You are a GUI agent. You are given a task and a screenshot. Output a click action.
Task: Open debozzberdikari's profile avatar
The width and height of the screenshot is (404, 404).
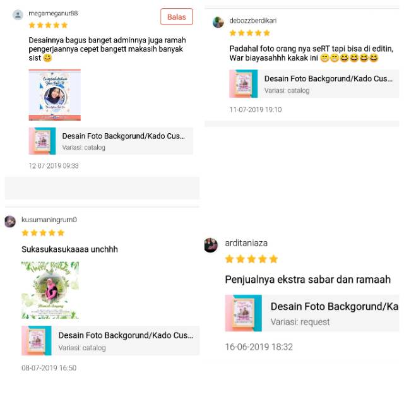click(218, 22)
